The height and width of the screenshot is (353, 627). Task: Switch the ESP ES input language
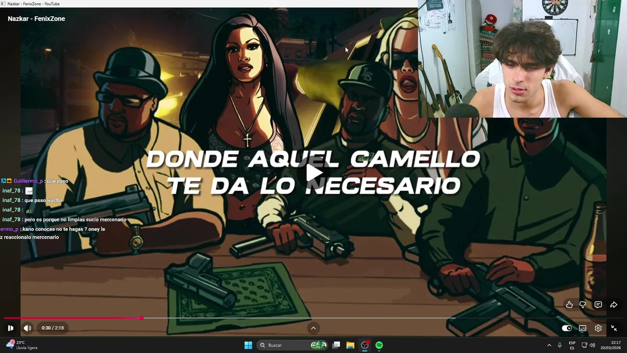pos(572,345)
